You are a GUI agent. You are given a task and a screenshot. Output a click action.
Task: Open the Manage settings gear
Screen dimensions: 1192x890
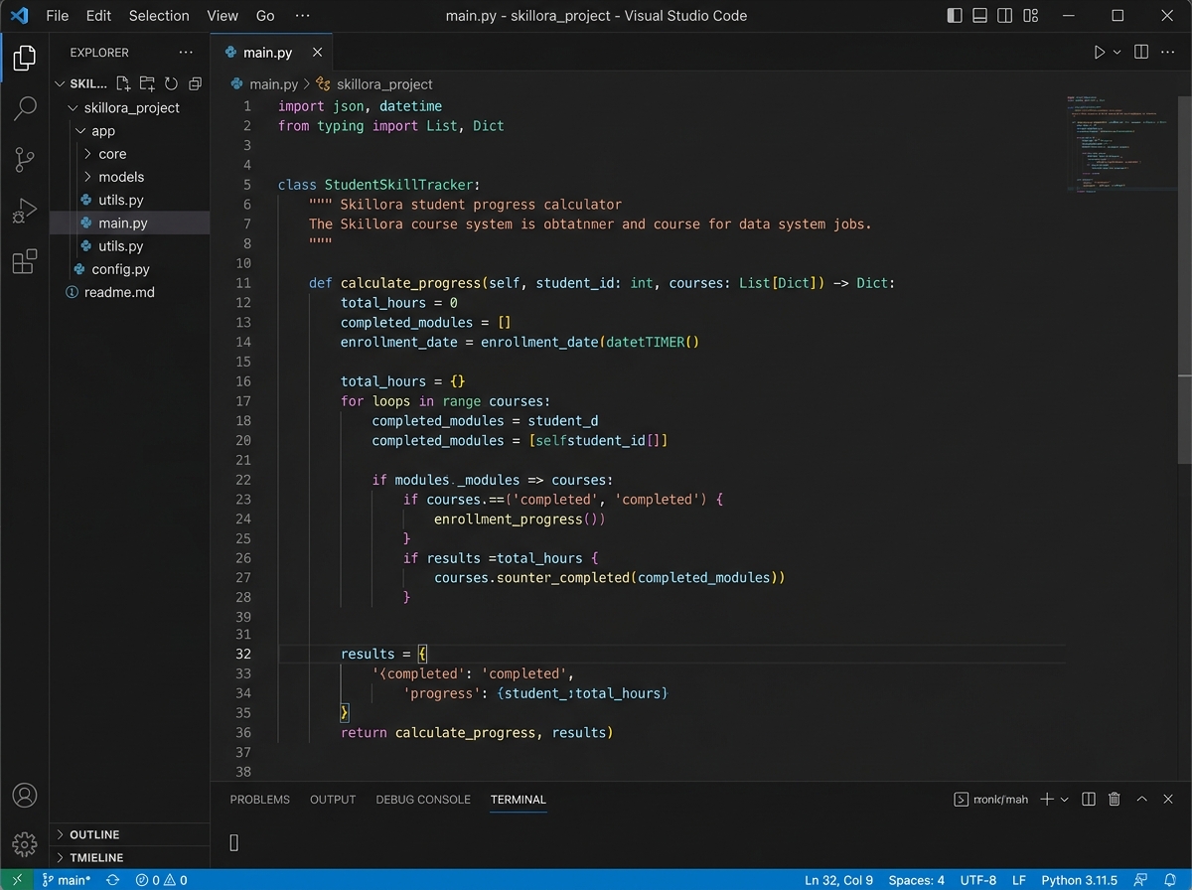(x=25, y=844)
